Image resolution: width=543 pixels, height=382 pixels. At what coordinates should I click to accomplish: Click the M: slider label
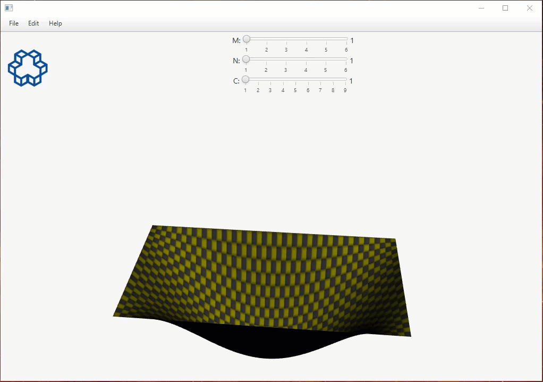pos(236,40)
